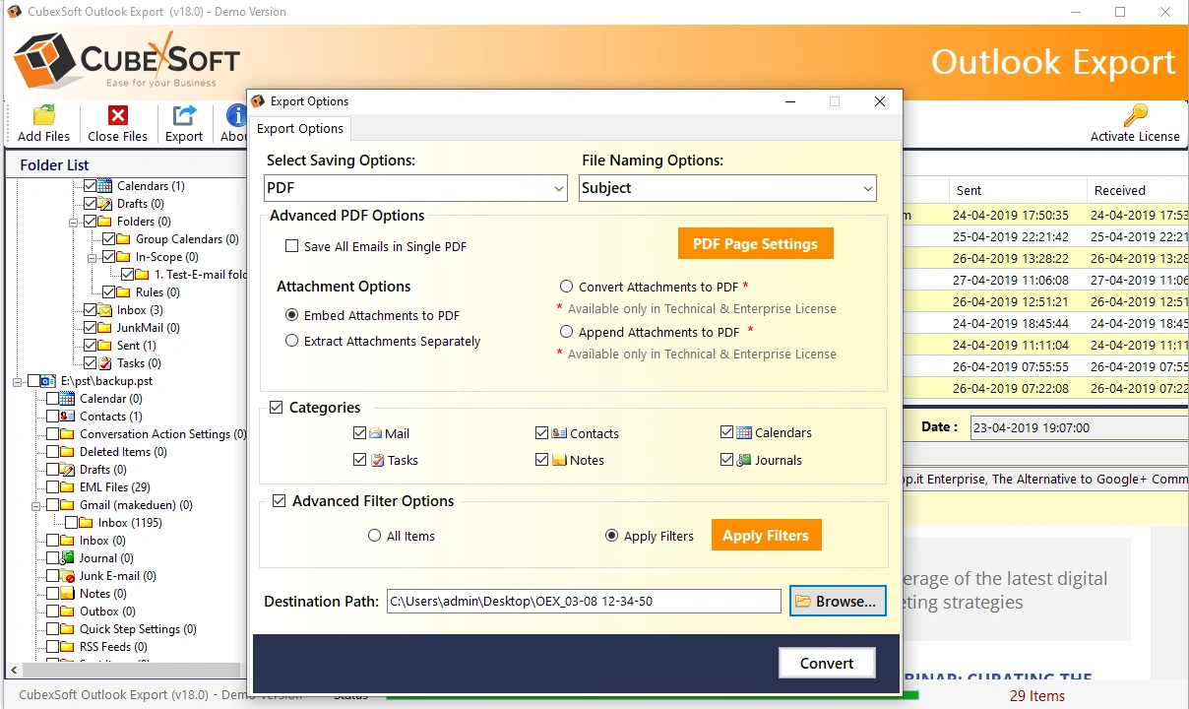Click the Tasks category icon in dialog
Screen dimensions: 1189x709
(x=376, y=460)
